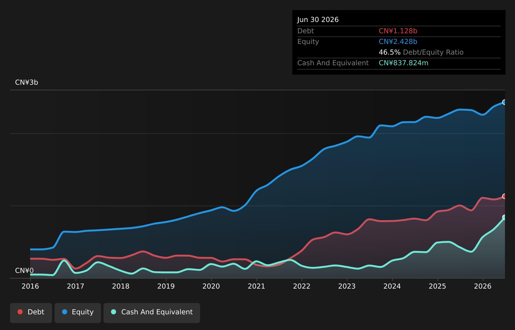
Task: Click the 2021 x-axis label
Action: pos(257,286)
